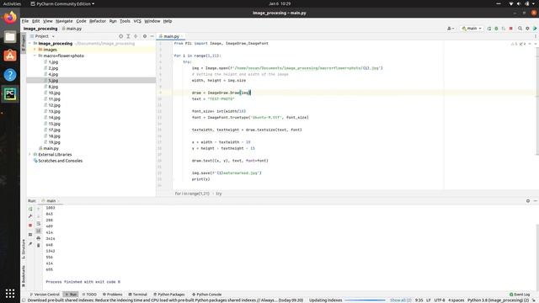This screenshot has width=539, height=303.
Task: Open Help icon in the dock
Action: tap(10, 75)
